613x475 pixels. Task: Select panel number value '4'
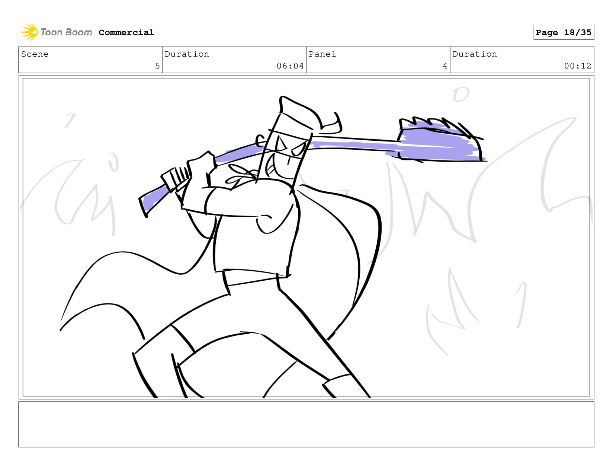click(x=445, y=66)
